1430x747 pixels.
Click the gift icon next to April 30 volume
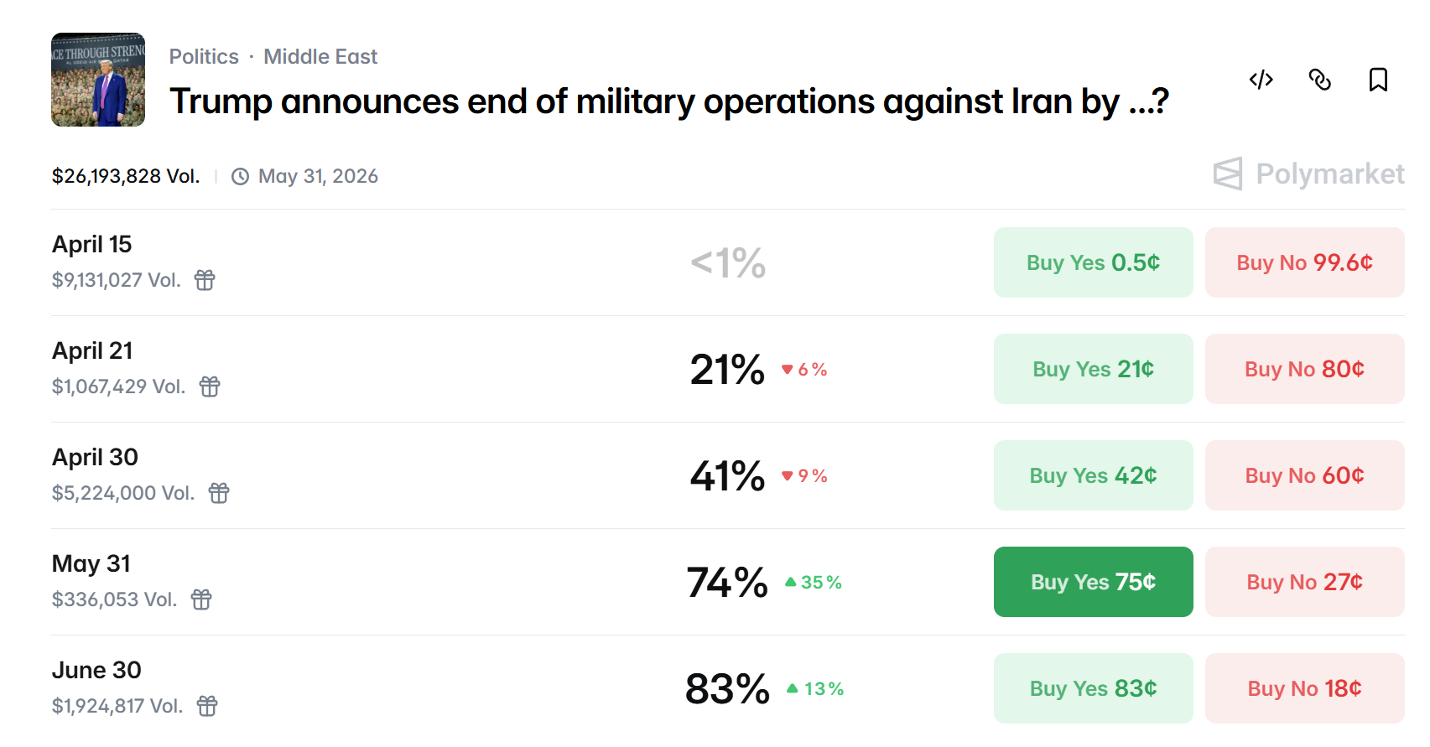(219, 493)
